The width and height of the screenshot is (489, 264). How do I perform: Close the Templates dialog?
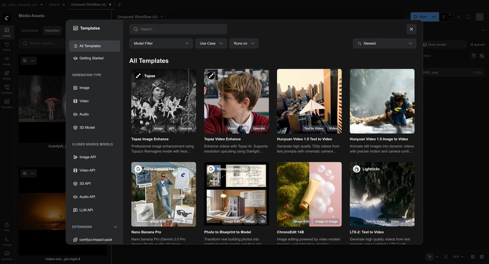pos(411,29)
